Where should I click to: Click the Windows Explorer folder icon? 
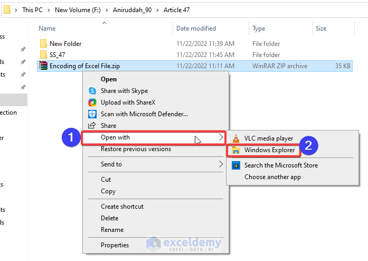pyautogui.click(x=235, y=150)
